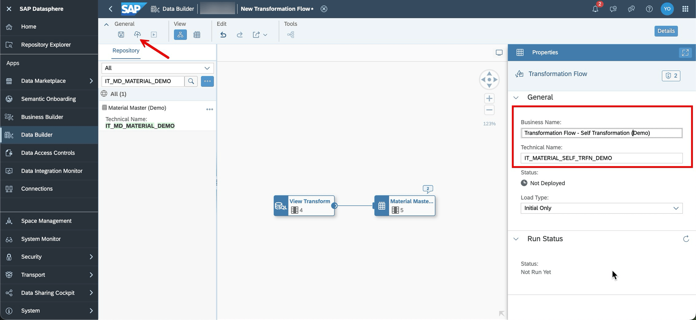Deploy the transformation flow
Screen dimensions: 696x320
click(x=137, y=35)
